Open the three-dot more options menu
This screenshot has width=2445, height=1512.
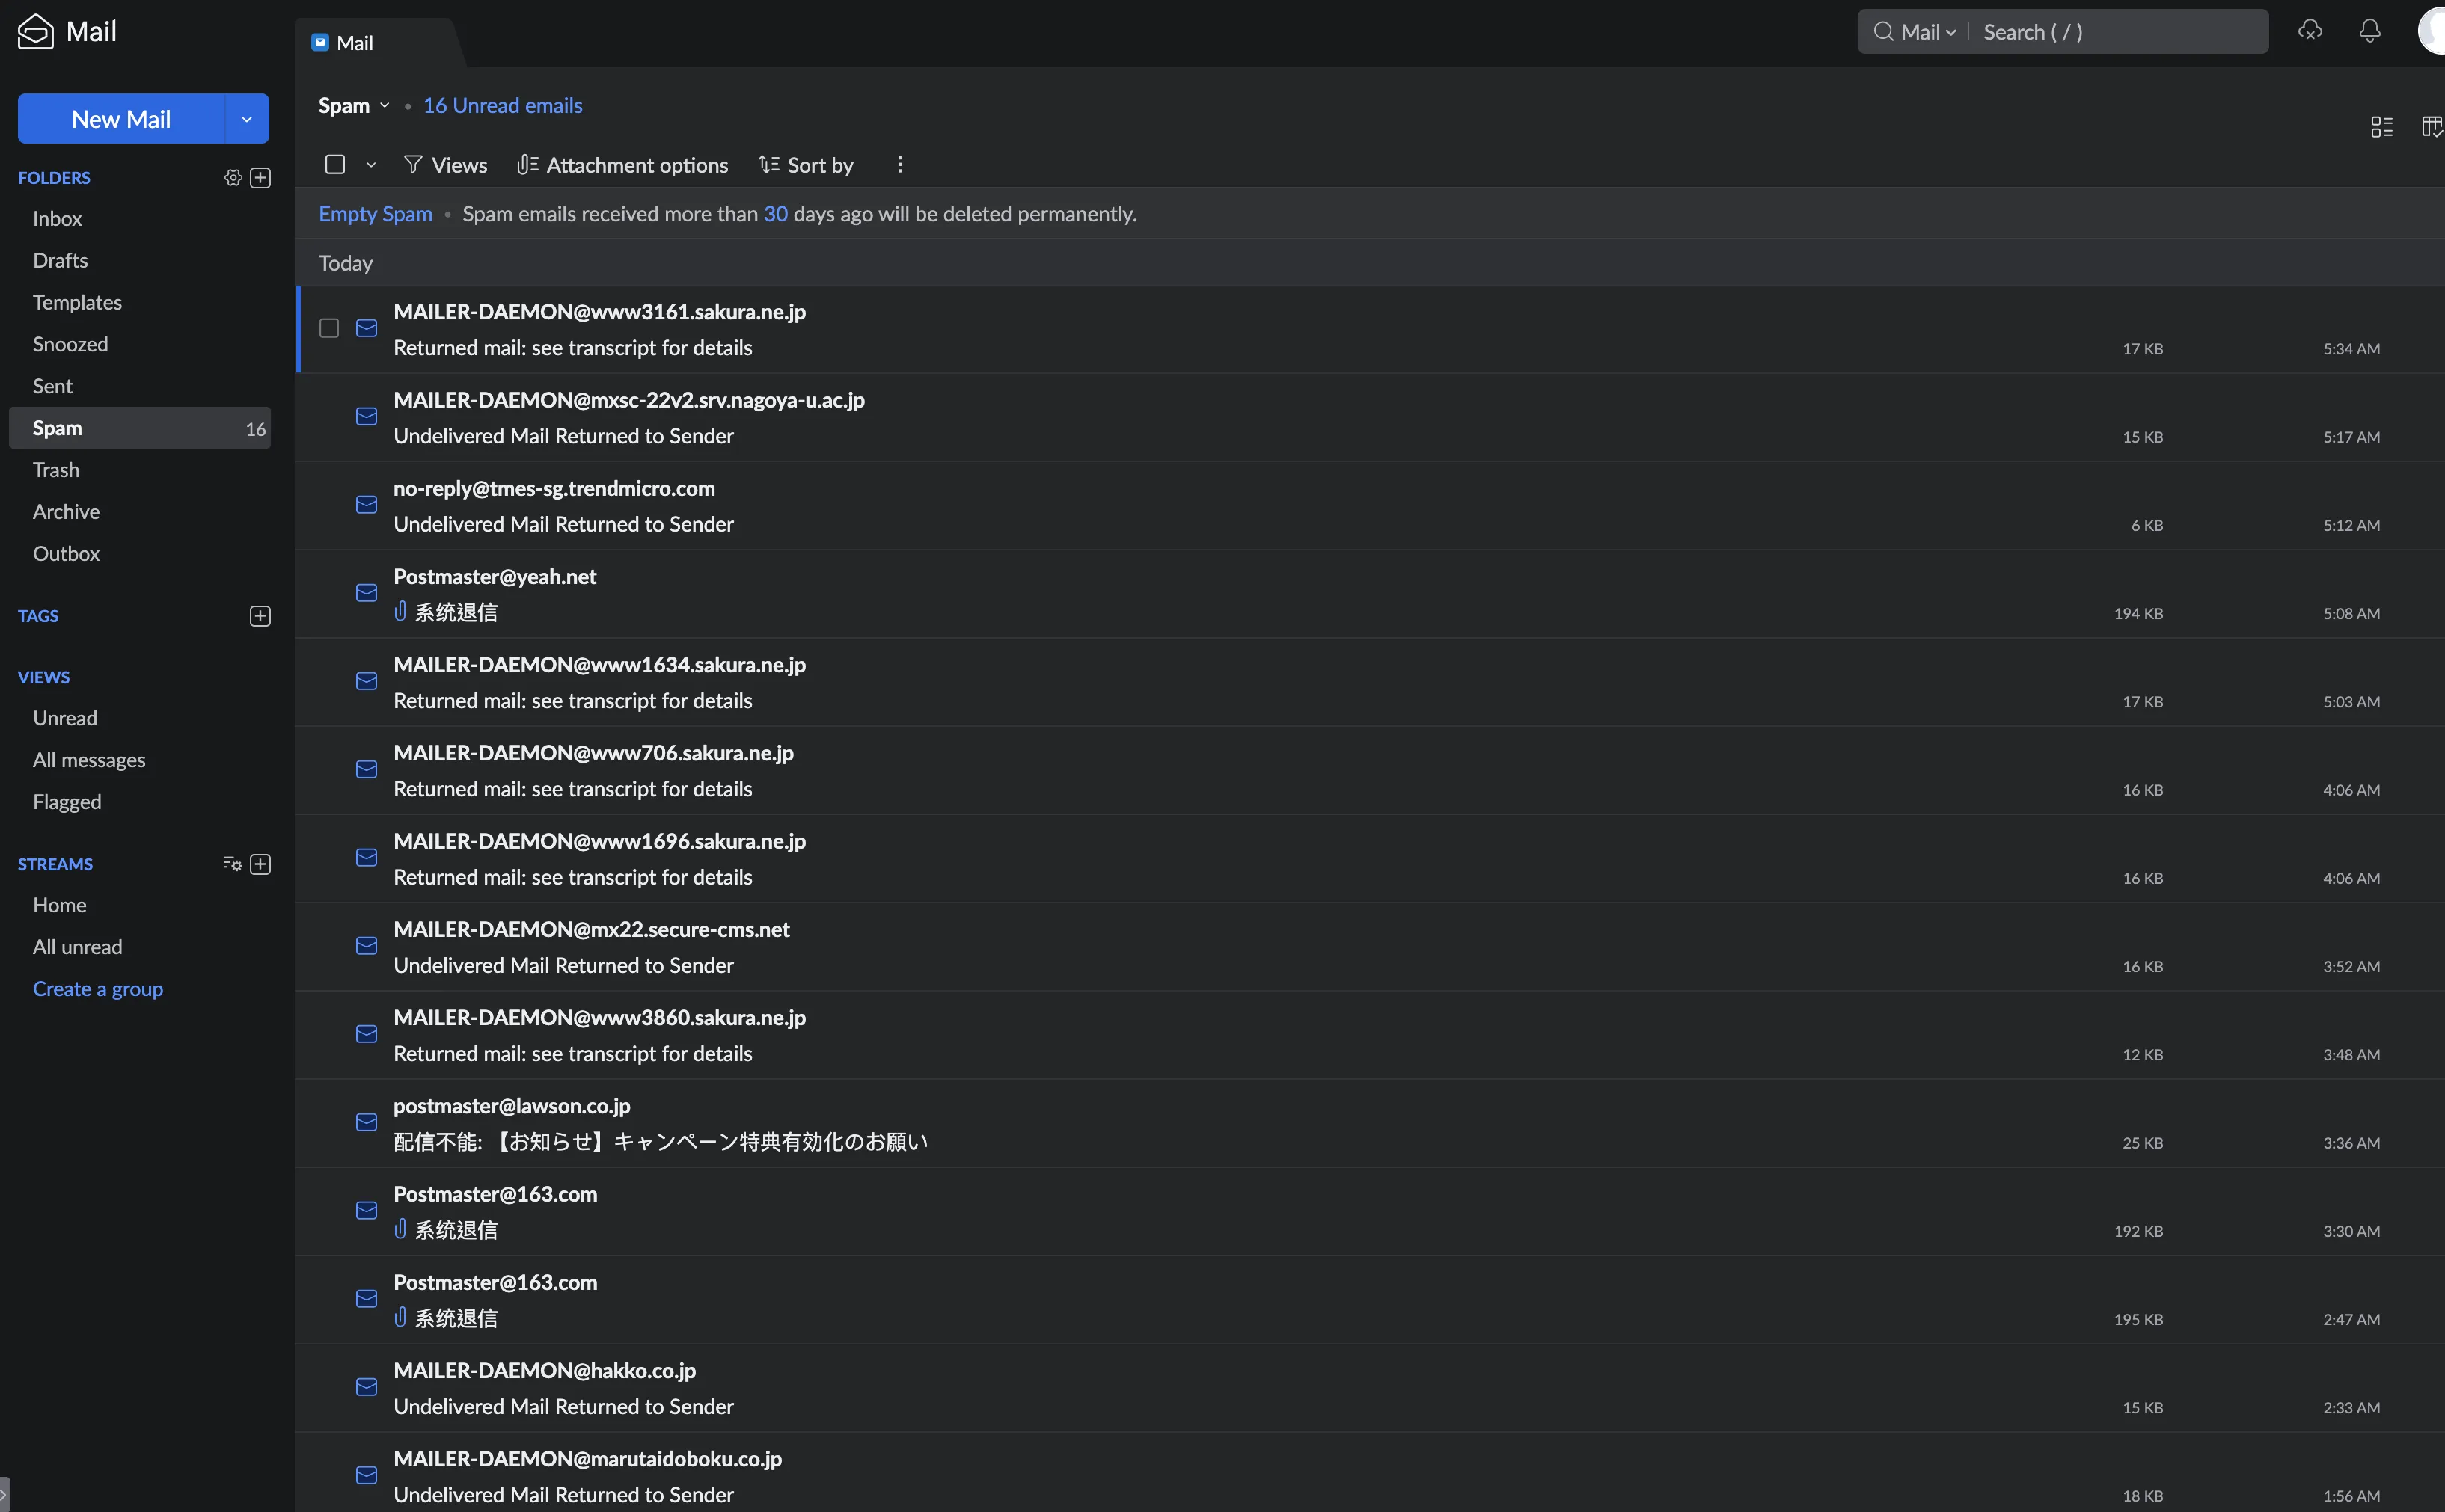pyautogui.click(x=899, y=165)
